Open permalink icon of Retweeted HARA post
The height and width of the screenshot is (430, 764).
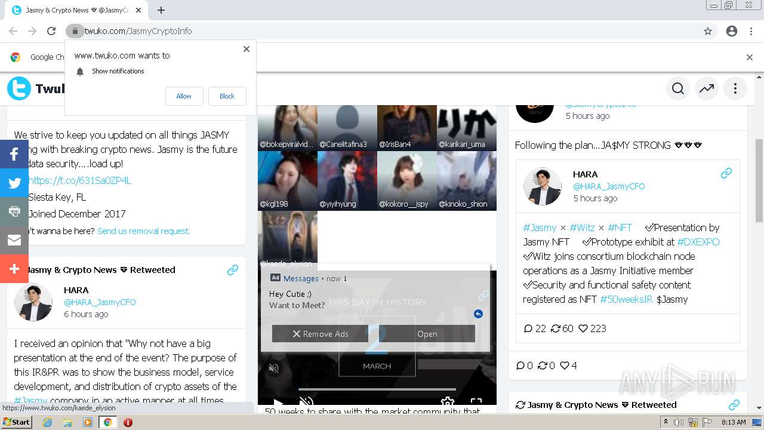(x=233, y=270)
